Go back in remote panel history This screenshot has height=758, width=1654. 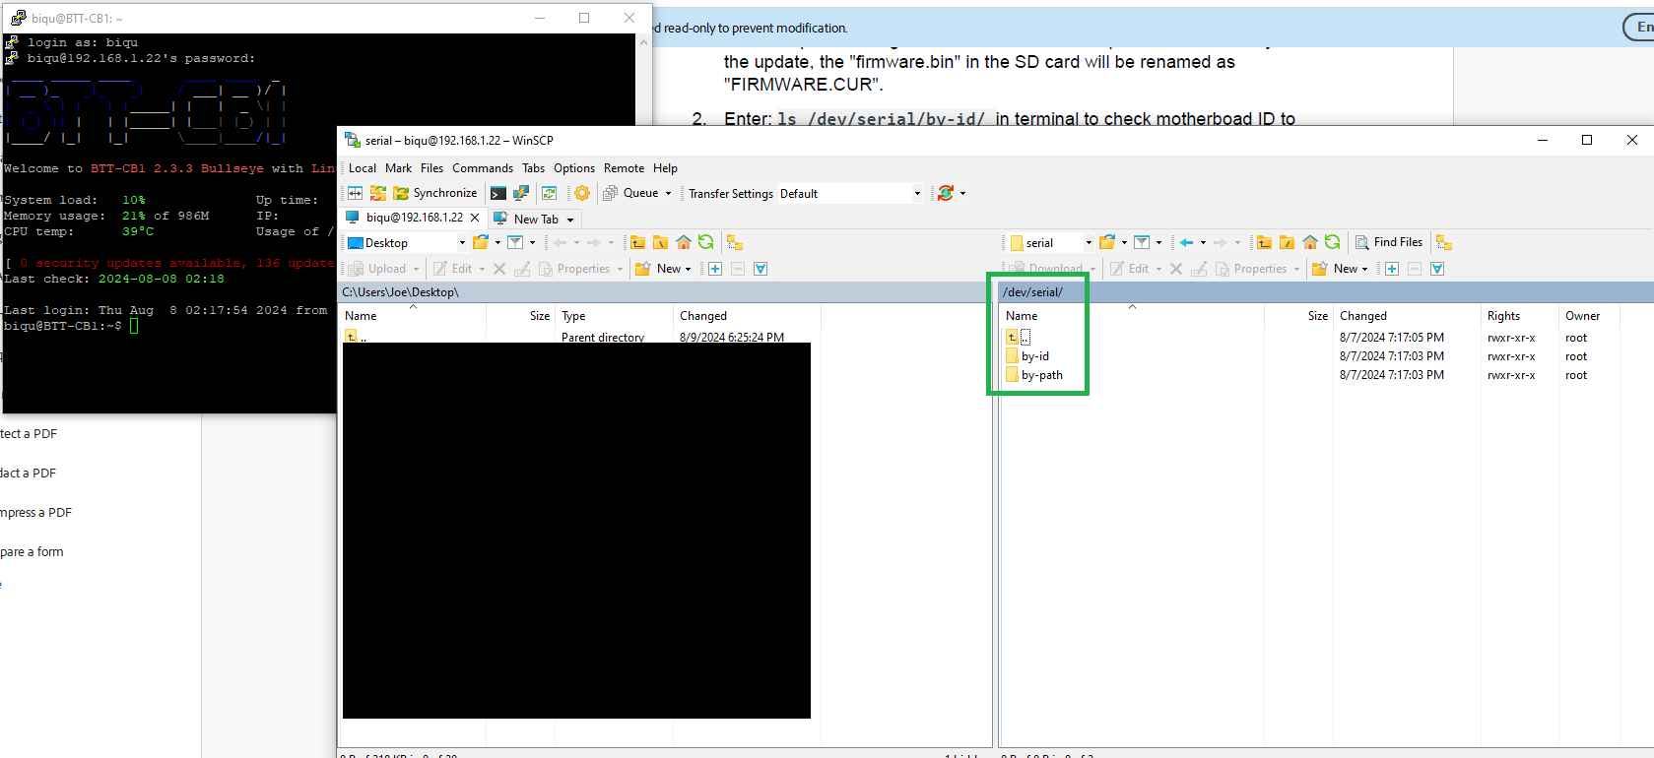click(1187, 242)
